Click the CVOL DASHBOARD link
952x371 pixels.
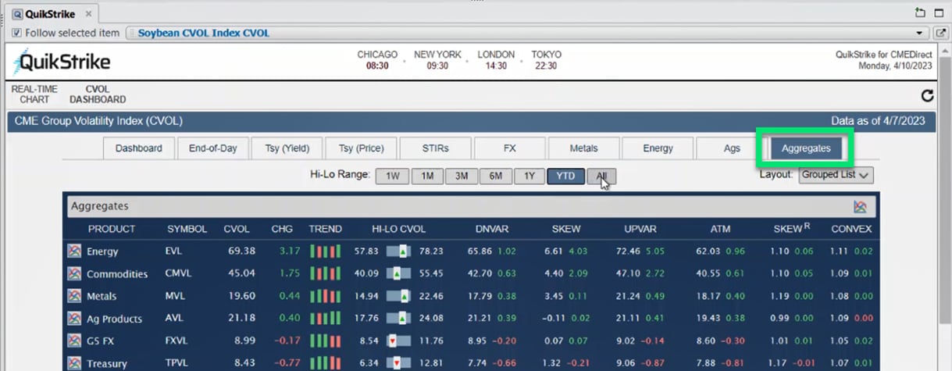click(98, 95)
